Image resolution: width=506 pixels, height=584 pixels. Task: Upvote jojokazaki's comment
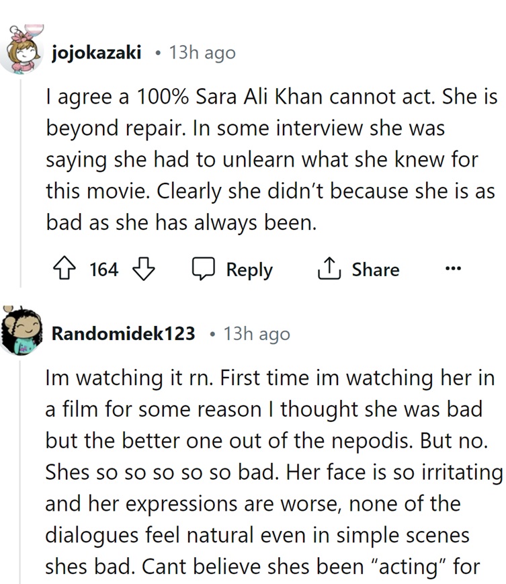pos(65,268)
